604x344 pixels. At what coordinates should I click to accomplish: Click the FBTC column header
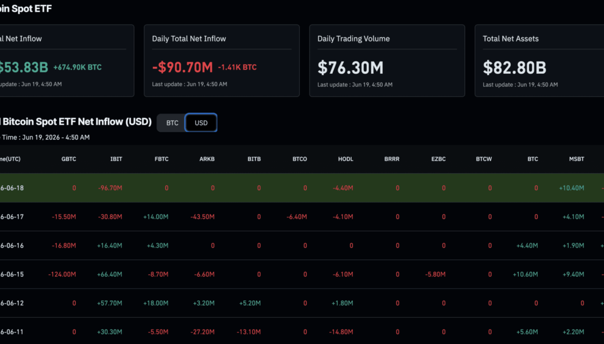(x=162, y=159)
